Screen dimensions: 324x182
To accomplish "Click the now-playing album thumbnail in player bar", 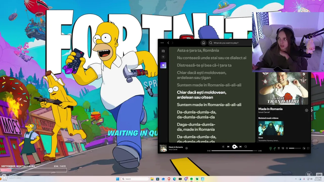I will [x=163, y=148].
